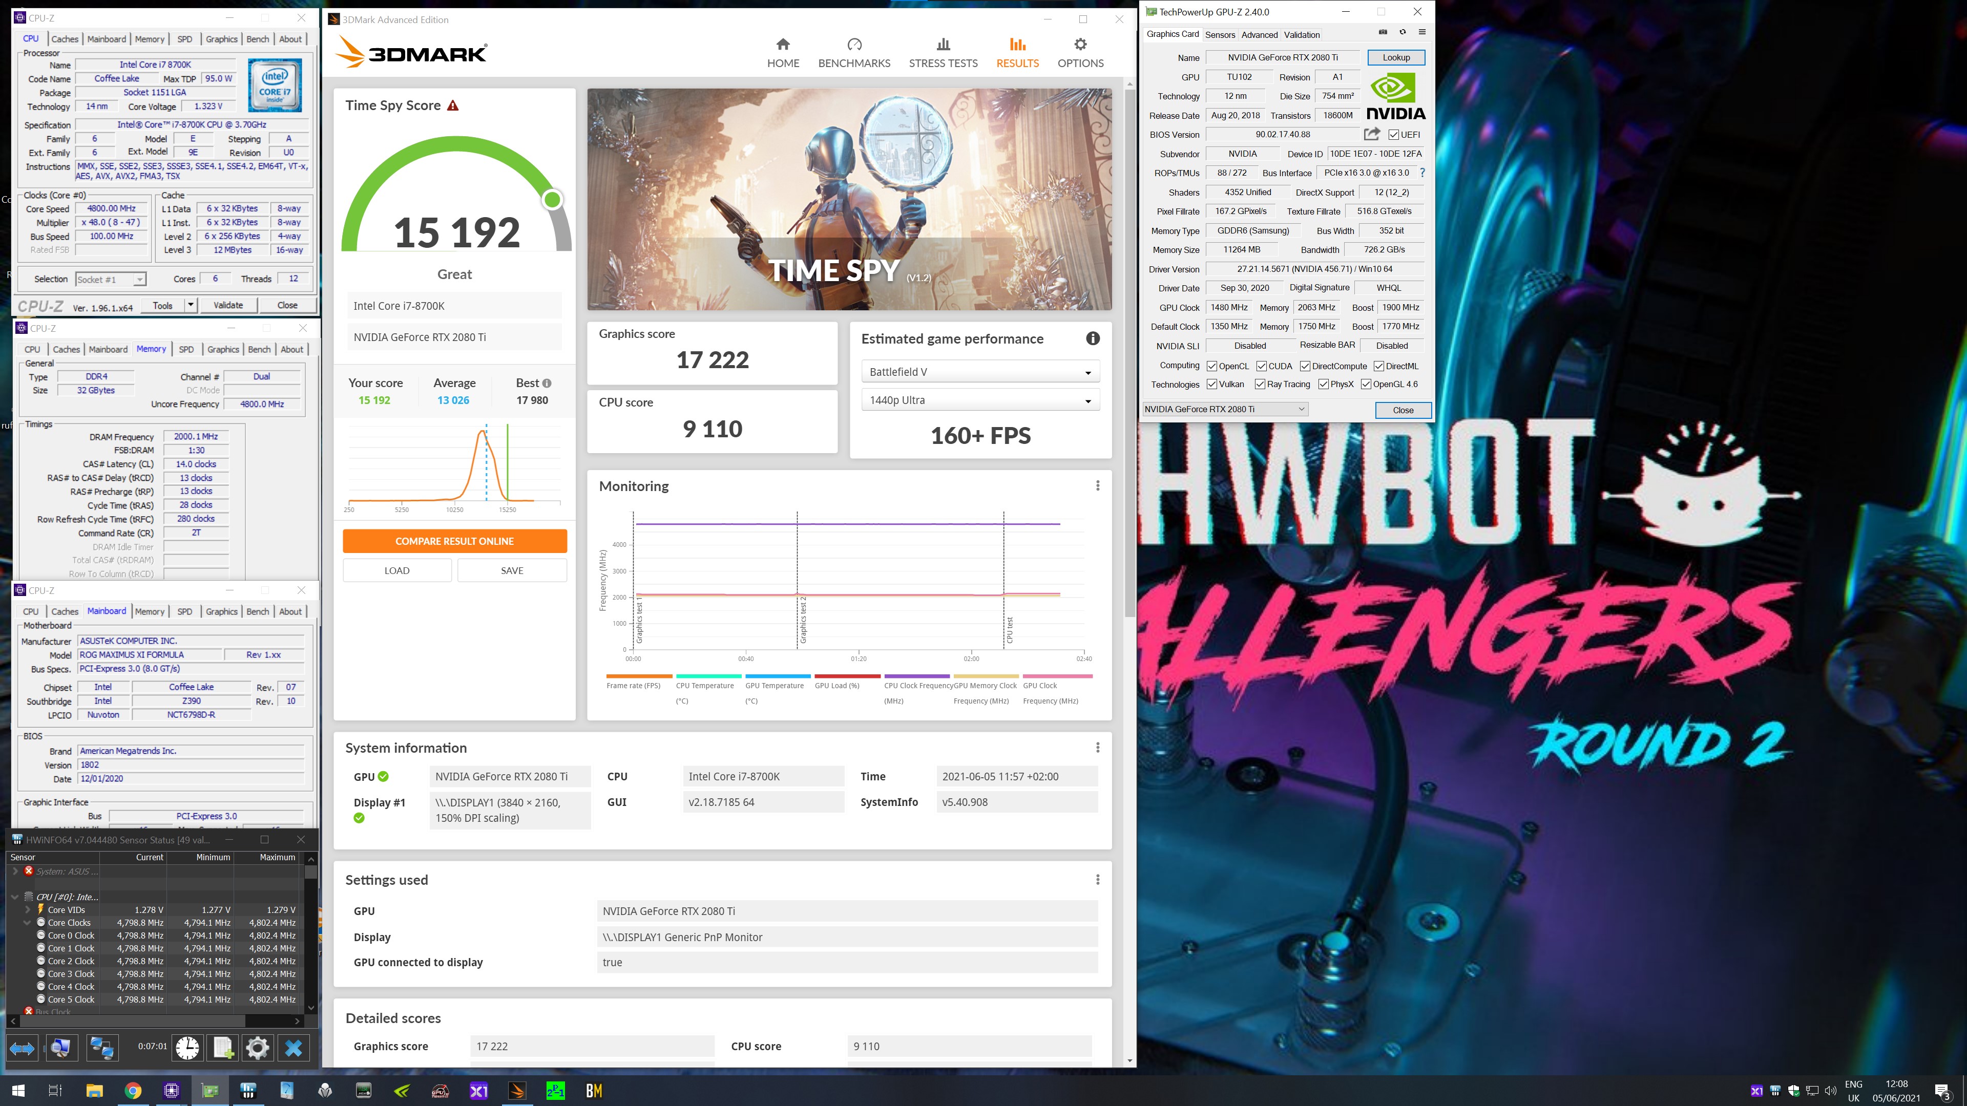Expand the Core VIDs tree node in HWiNFO
This screenshot has height=1106, width=1967.
tap(28, 910)
